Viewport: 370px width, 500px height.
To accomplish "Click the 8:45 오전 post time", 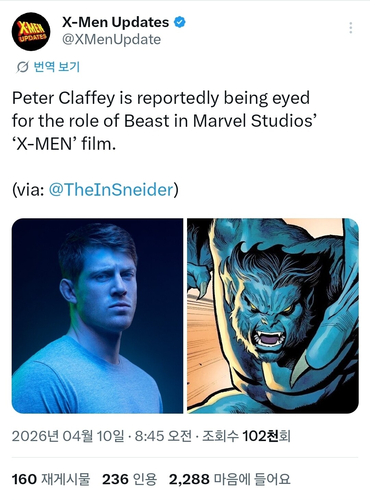I will click(x=163, y=436).
